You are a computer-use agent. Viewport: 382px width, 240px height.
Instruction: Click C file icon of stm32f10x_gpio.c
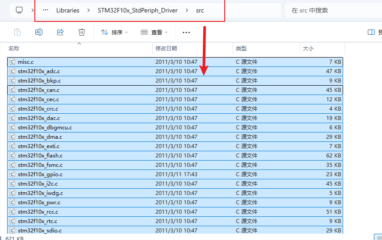pyautogui.click(x=13, y=174)
